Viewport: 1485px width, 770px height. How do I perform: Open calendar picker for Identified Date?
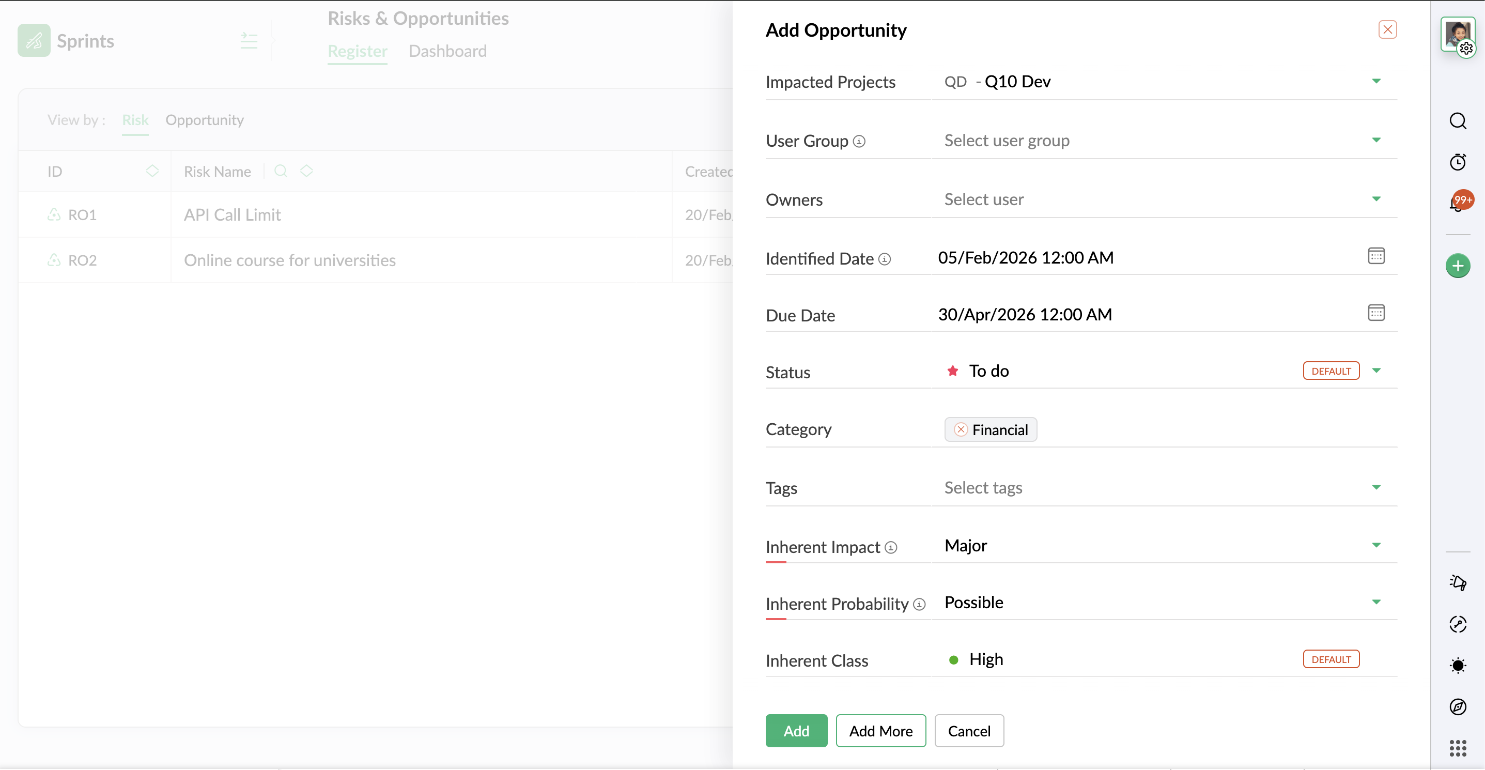point(1375,256)
